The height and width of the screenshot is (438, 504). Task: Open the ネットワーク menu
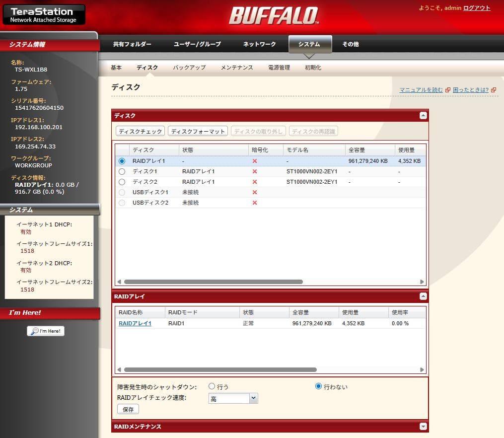259,44
